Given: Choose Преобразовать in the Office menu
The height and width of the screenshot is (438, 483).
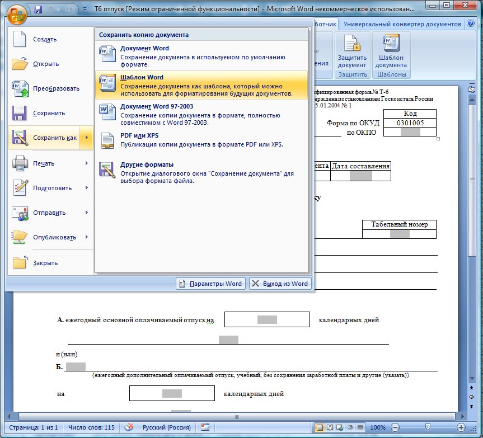Looking at the screenshot, I should click(x=50, y=88).
